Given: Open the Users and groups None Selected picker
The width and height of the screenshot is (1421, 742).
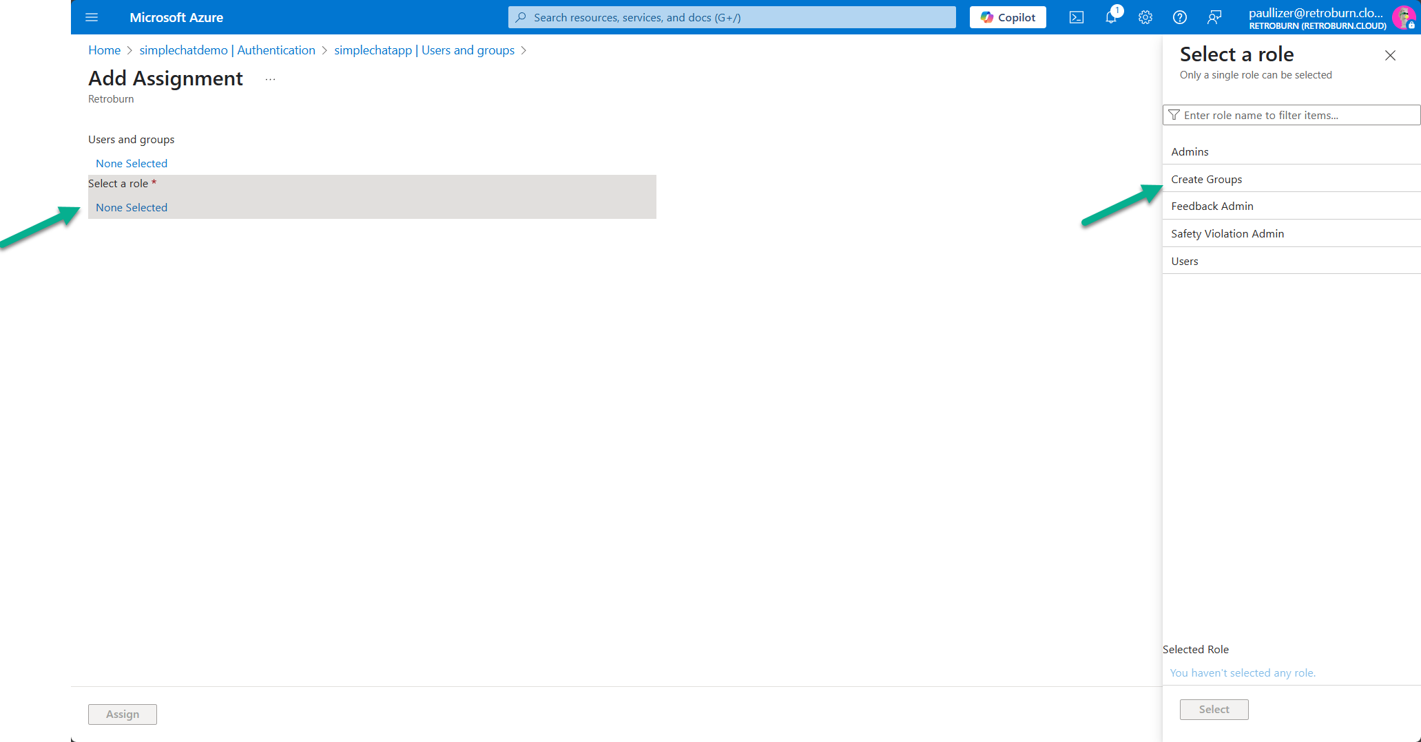Looking at the screenshot, I should click(132, 163).
